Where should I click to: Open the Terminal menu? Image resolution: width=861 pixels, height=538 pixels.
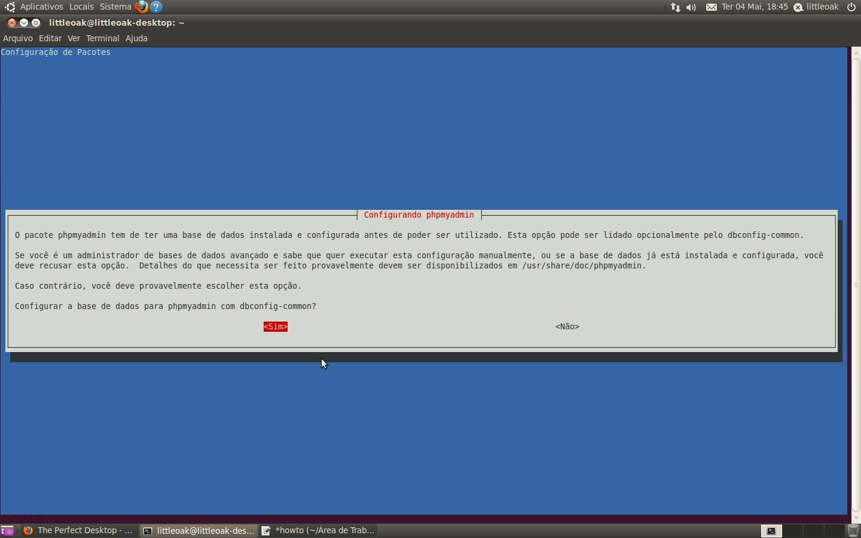pos(102,38)
